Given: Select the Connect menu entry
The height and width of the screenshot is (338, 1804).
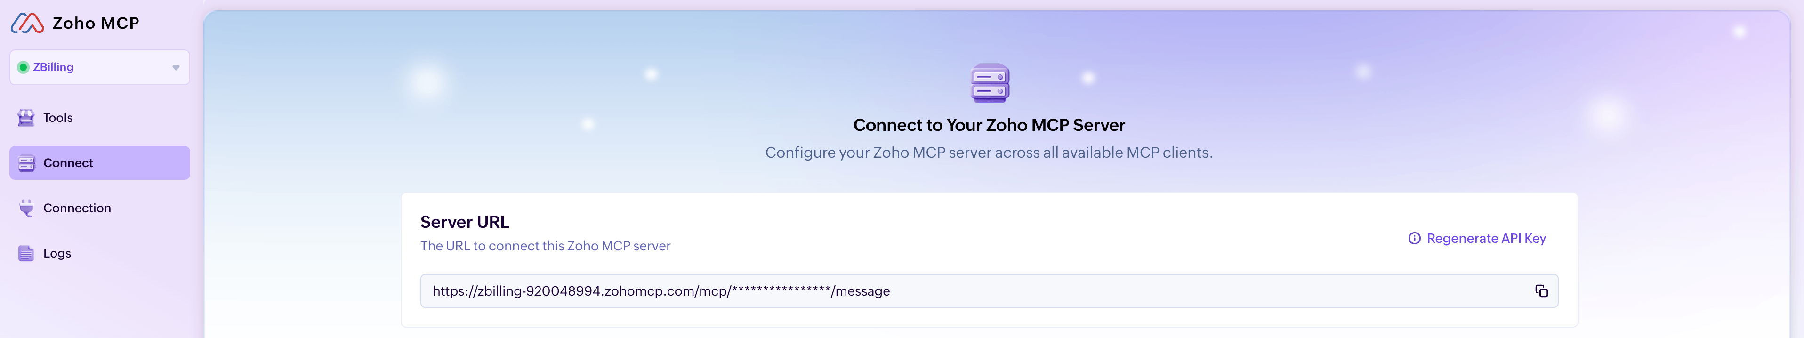Looking at the screenshot, I should (x=68, y=162).
